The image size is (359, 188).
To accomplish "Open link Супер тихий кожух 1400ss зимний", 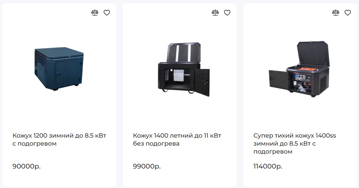I will pyautogui.click(x=295, y=143).
